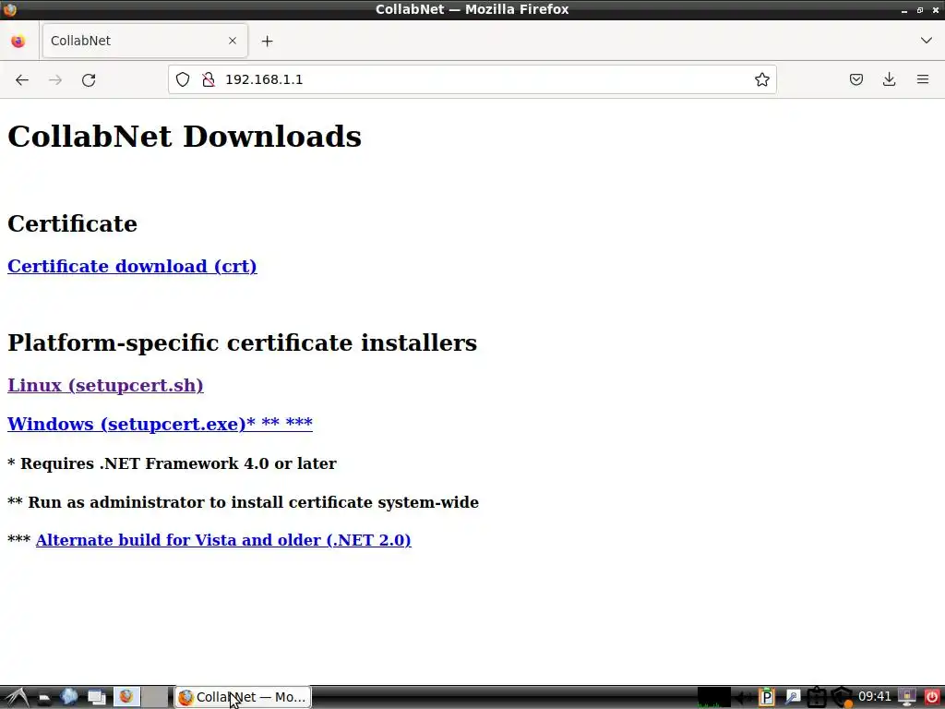Open a new tab
945x709 pixels.
[x=267, y=41]
